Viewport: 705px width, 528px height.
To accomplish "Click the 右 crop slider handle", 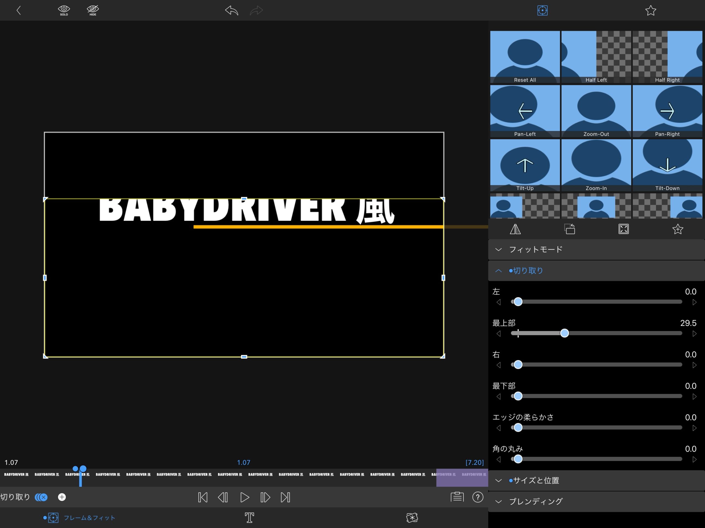I will 518,365.
